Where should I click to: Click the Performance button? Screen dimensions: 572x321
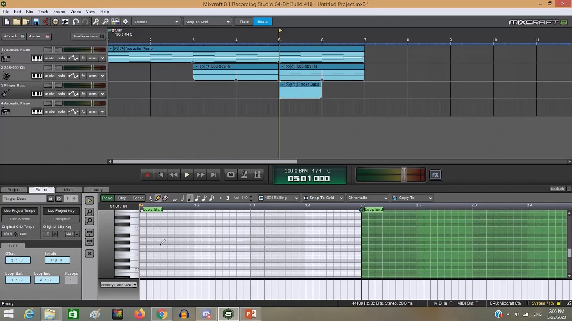pos(88,36)
